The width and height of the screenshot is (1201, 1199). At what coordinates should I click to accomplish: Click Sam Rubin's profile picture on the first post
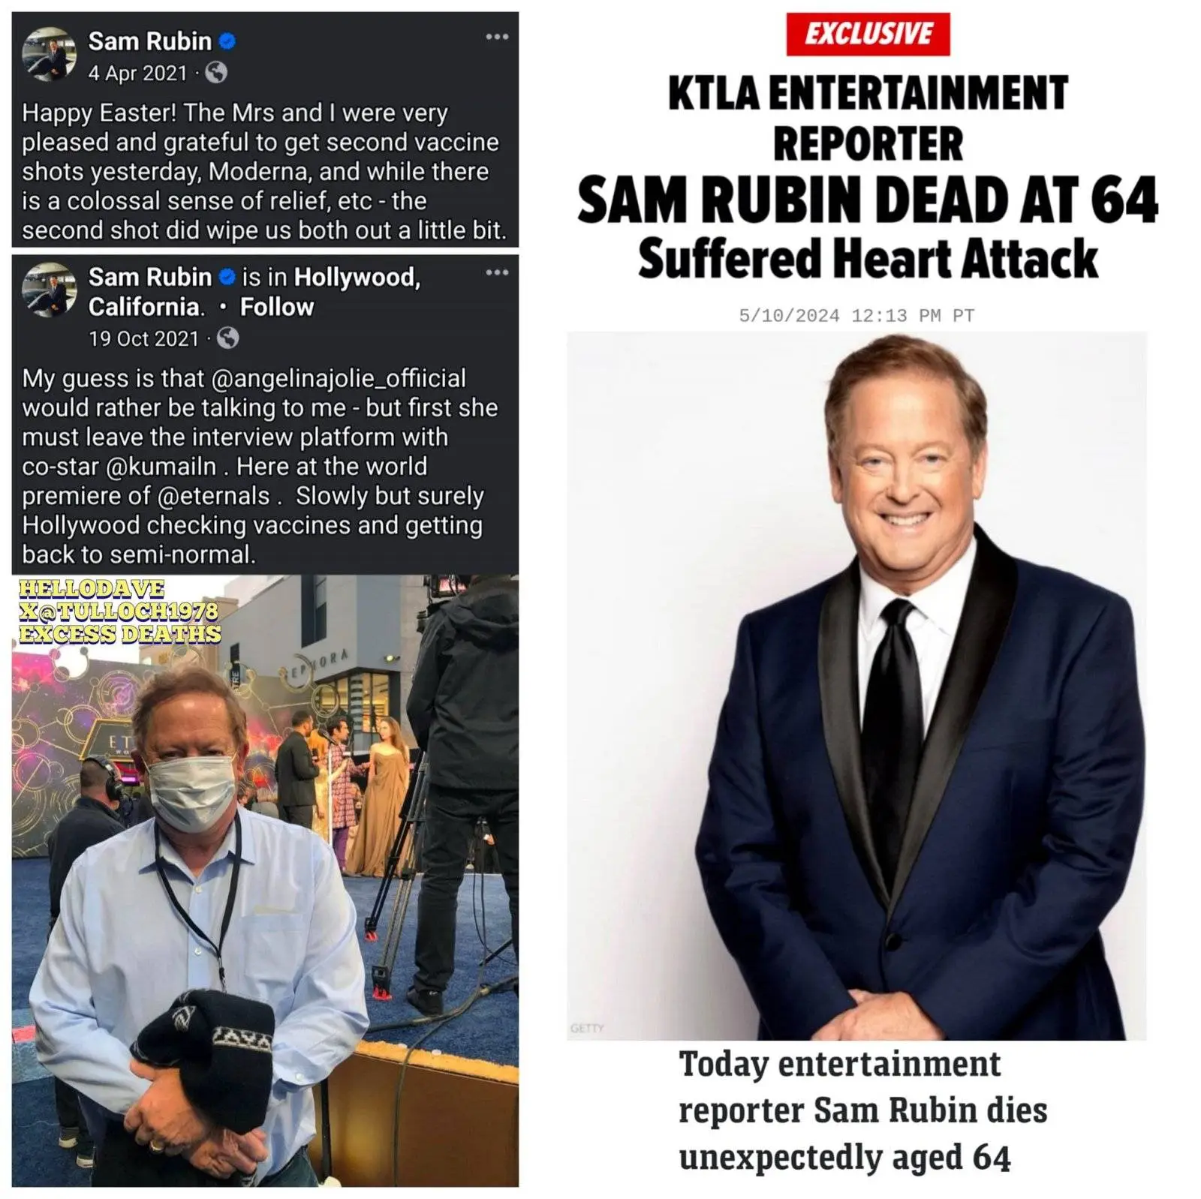[x=49, y=54]
